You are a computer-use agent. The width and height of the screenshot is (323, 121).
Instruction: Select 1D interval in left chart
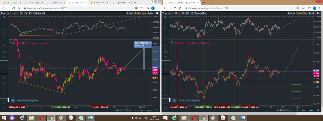click(22, 13)
